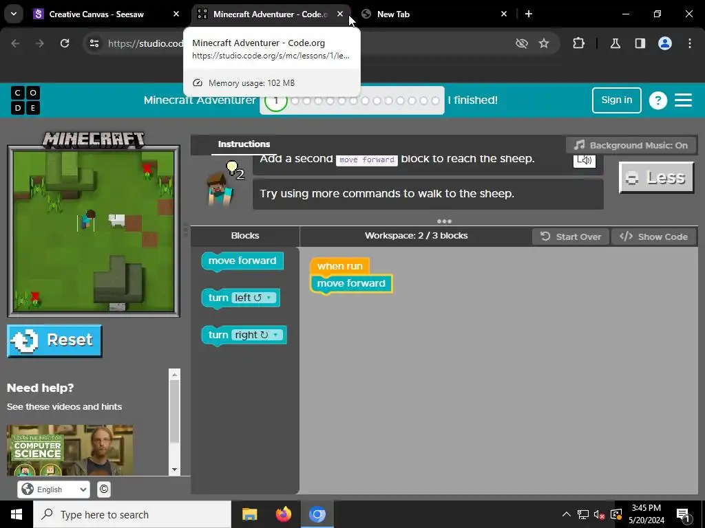Toggle Background Music On button
This screenshot has width=705, height=528.
pos(631,145)
